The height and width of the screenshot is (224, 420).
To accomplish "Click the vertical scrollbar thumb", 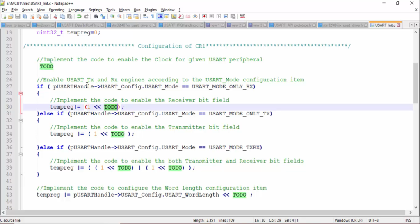I will 415,83.
